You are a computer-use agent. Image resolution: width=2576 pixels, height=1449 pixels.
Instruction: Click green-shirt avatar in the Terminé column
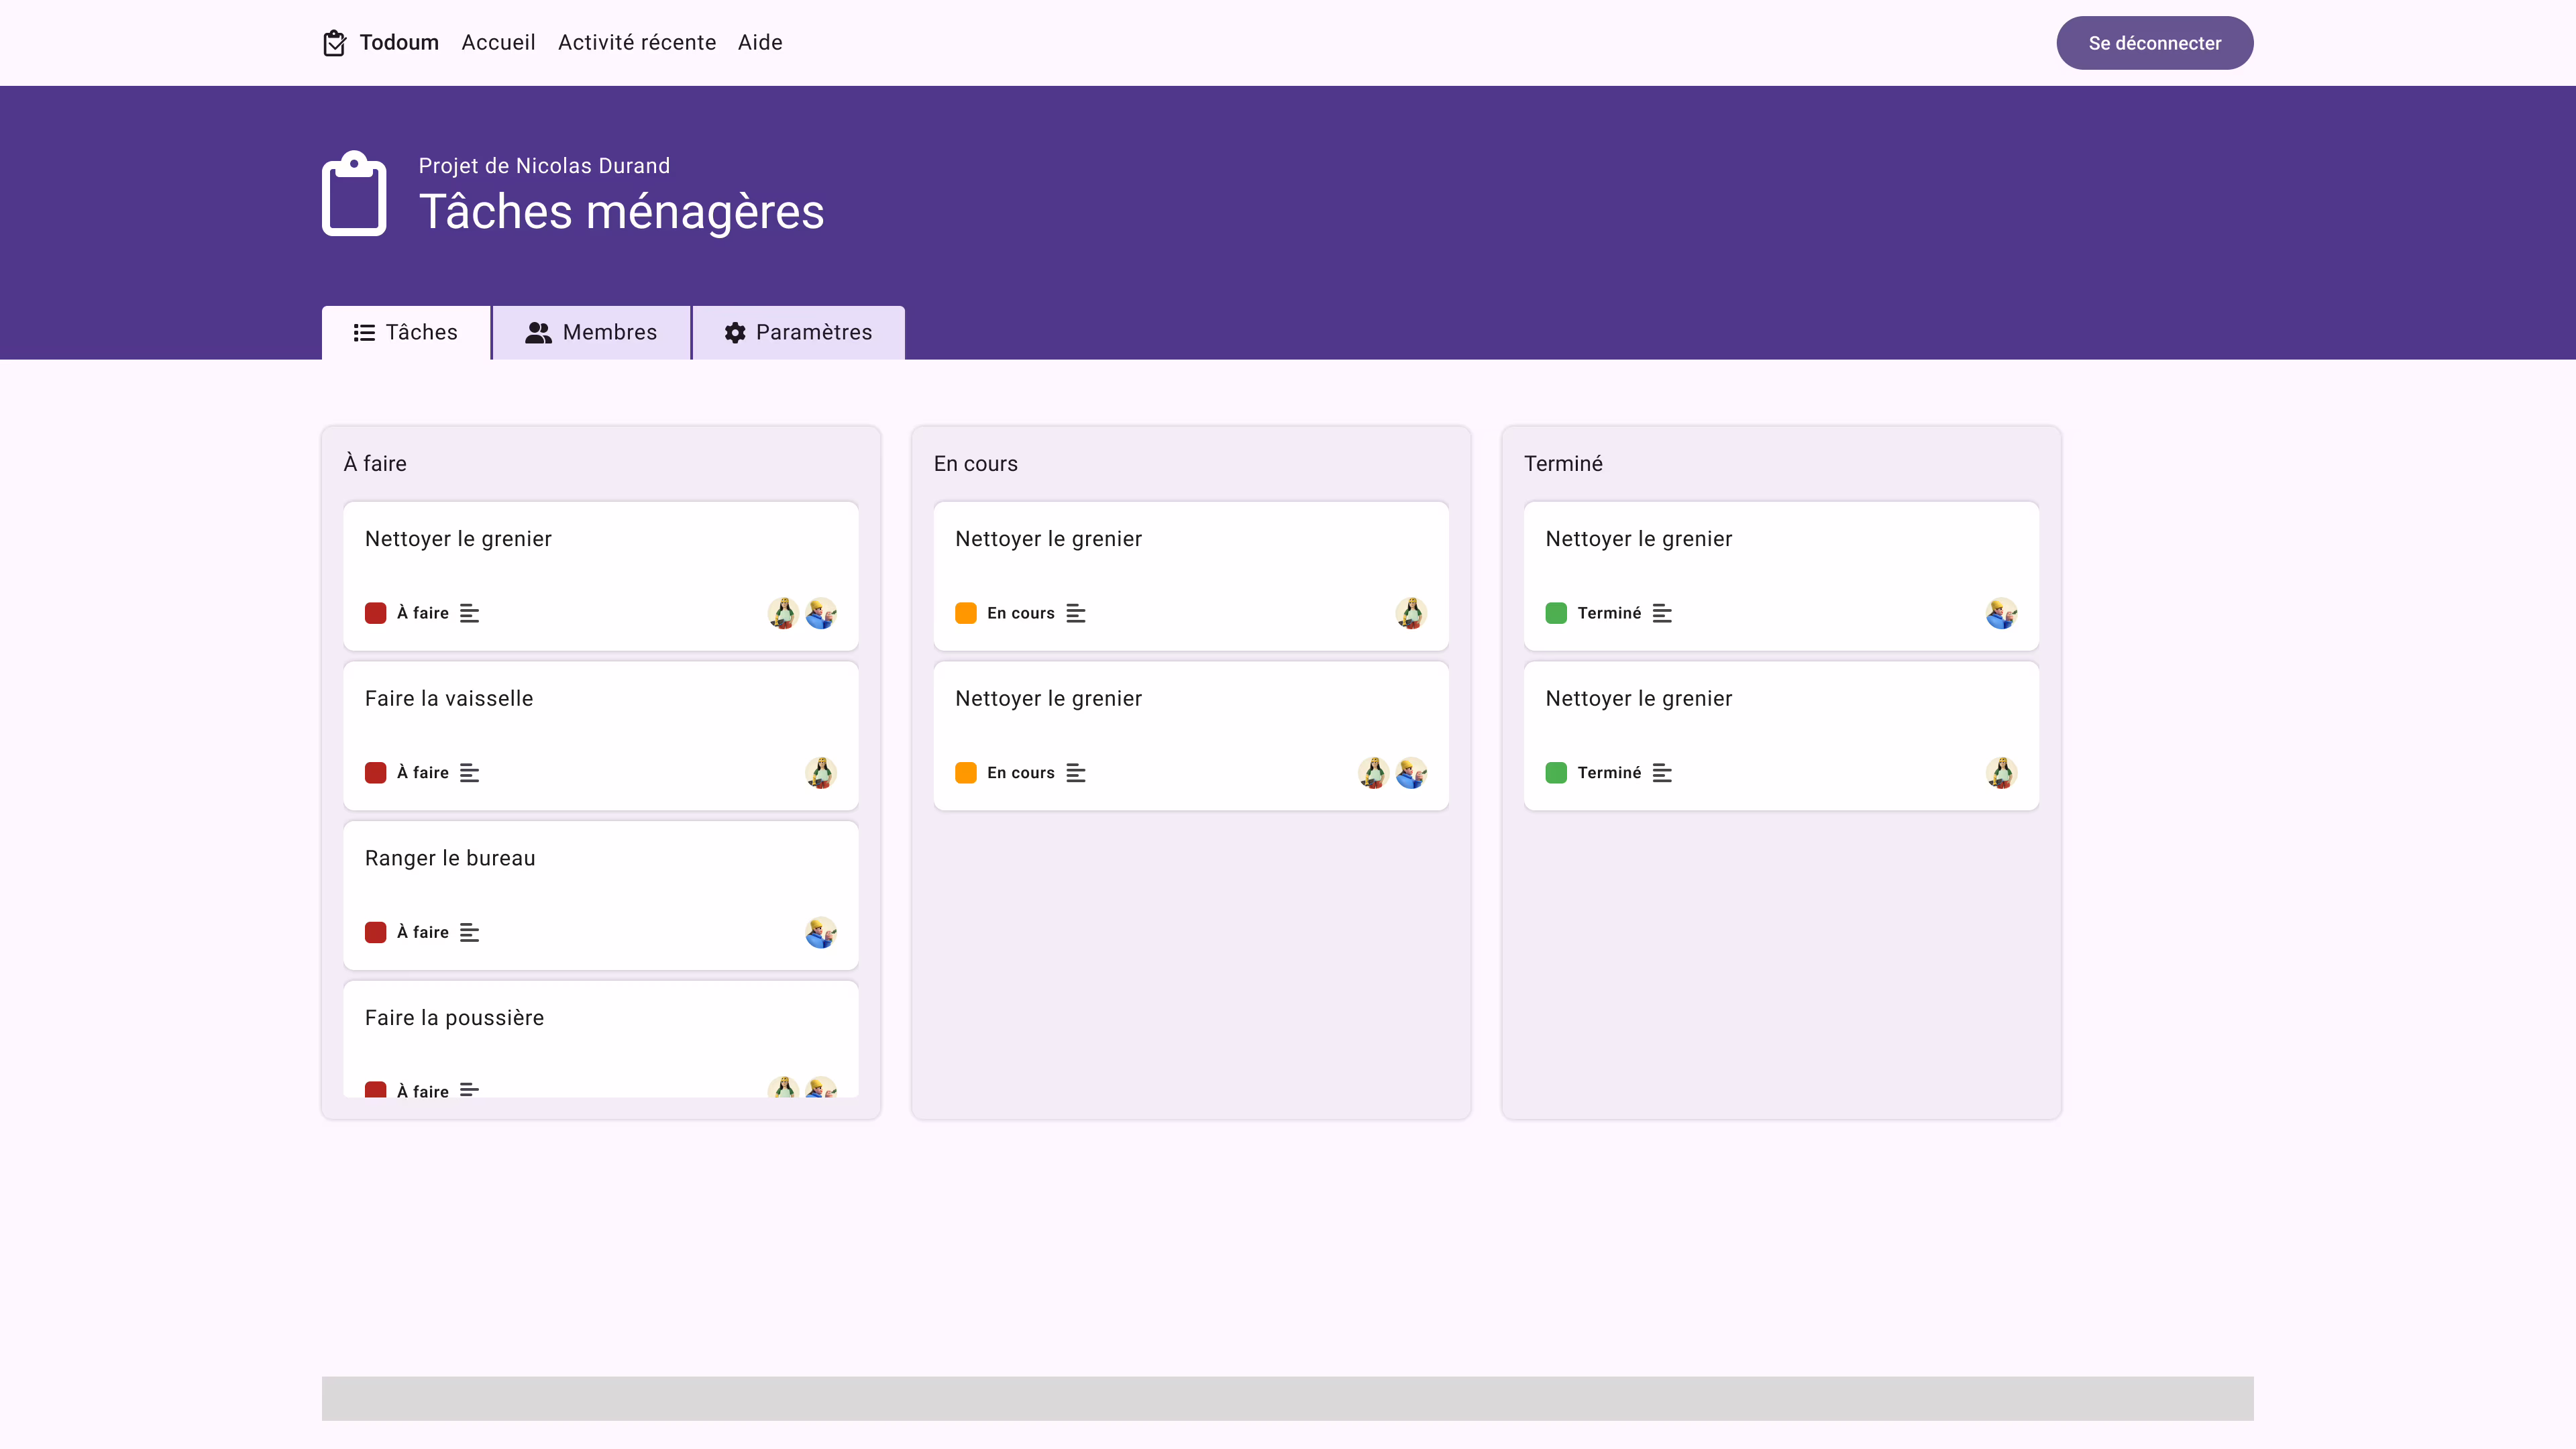click(x=2001, y=773)
